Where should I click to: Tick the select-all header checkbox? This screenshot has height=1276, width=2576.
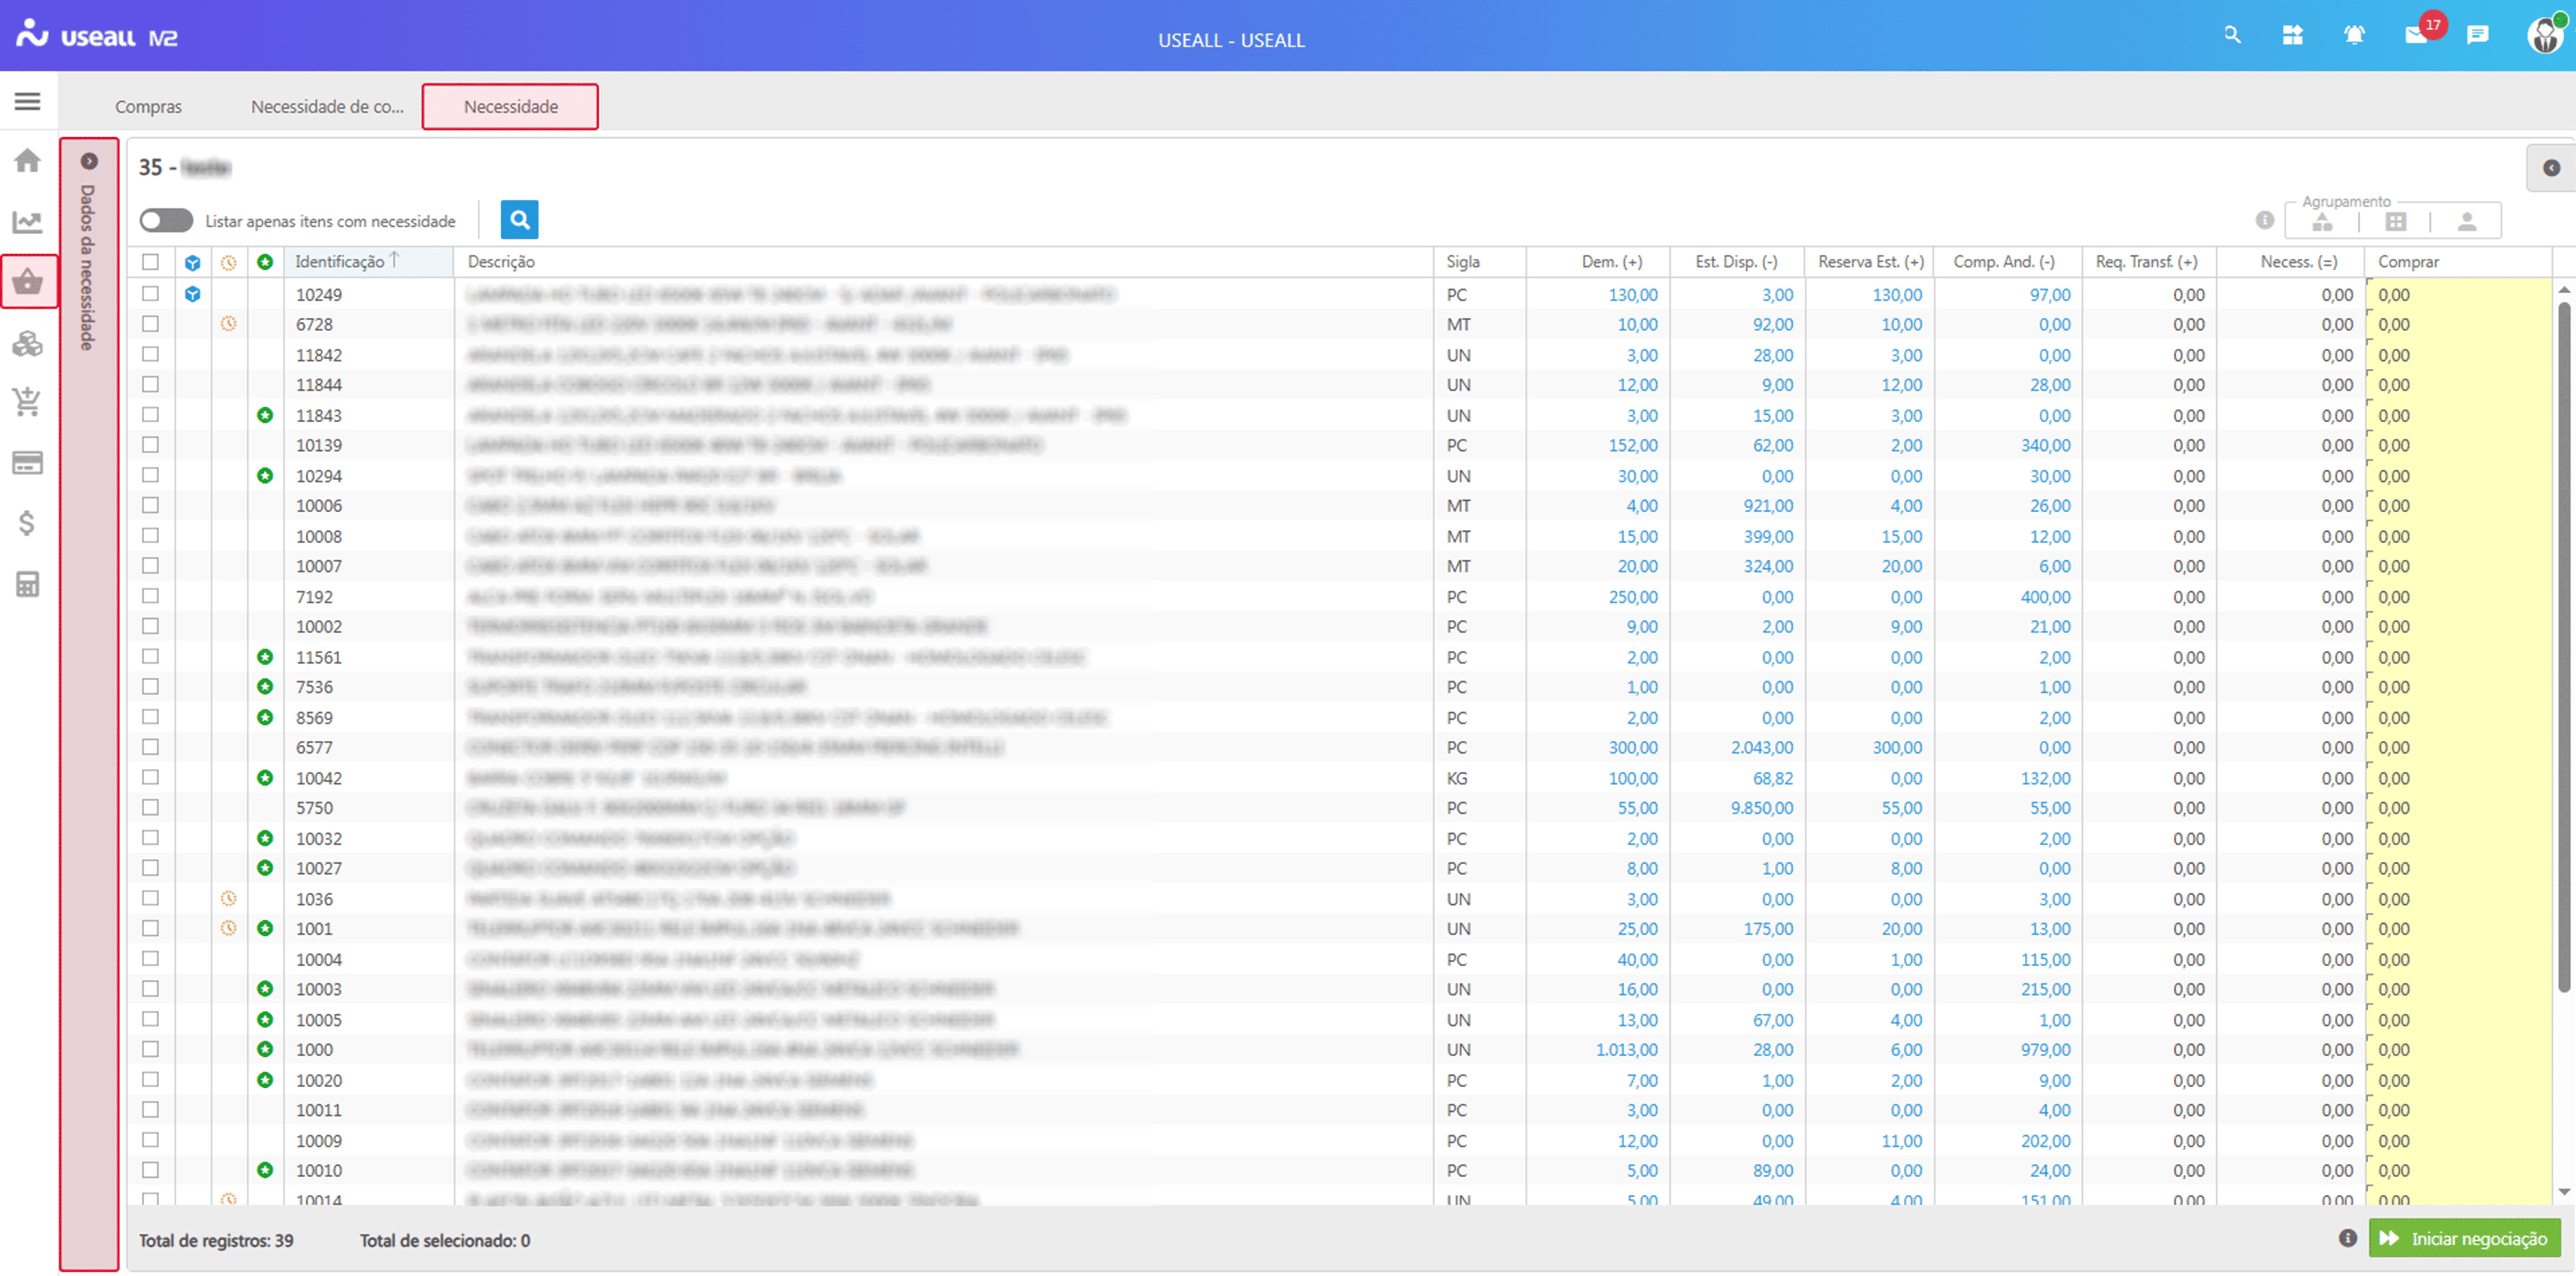click(x=150, y=262)
